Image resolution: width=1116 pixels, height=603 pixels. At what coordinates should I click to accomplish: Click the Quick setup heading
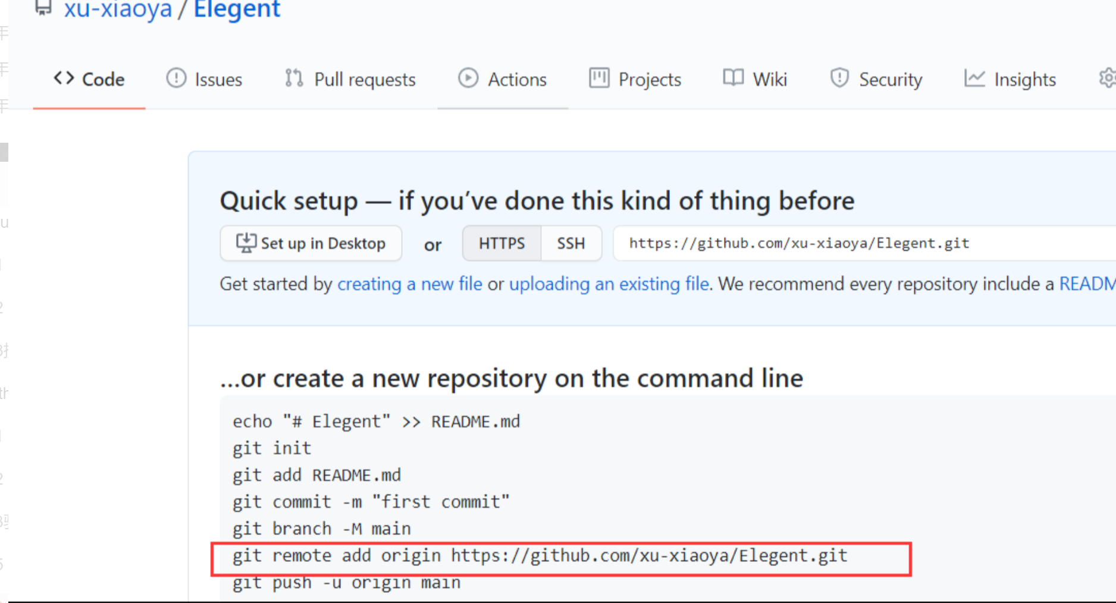(537, 201)
